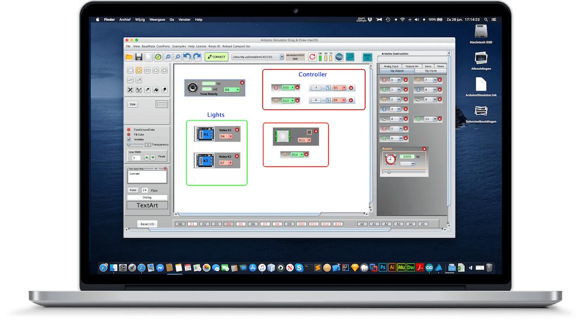This screenshot has height=320, width=582.
Task: Click the red reload arrow icon
Action: (312, 57)
